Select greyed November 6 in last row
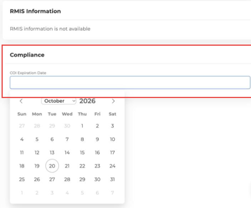The width and height of the screenshot is (251, 208). 97,193
